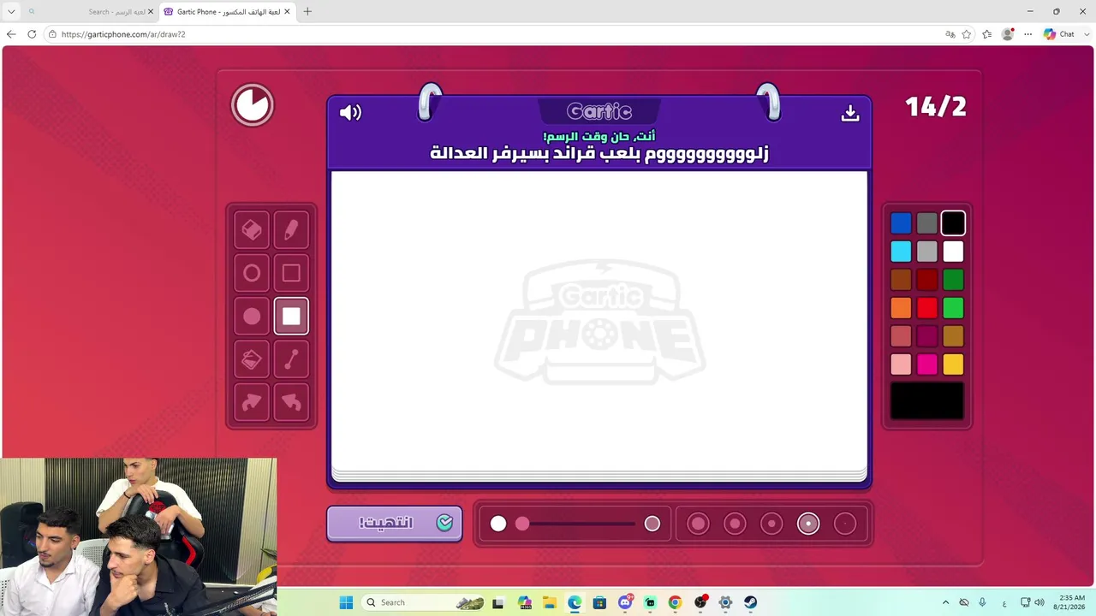Screen dimensions: 1096x616
Task: Pick the bright green color swatch
Action: [x=953, y=308]
